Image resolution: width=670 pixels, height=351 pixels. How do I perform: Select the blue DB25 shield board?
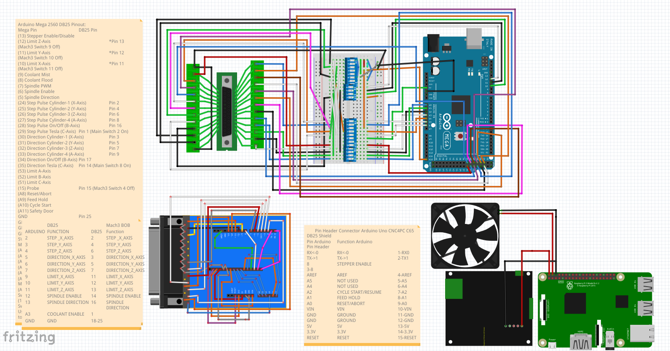click(x=238, y=262)
